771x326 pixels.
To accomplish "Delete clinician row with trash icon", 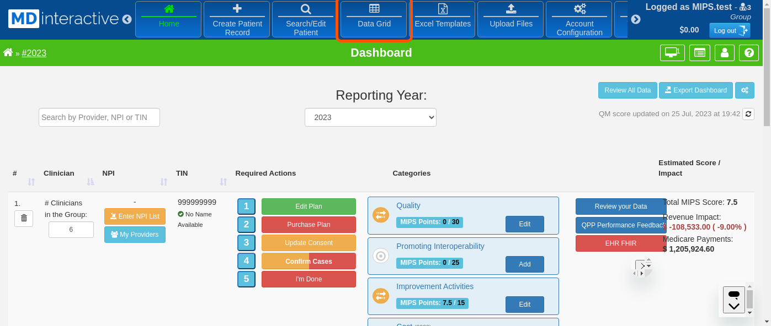I will 24,219.
